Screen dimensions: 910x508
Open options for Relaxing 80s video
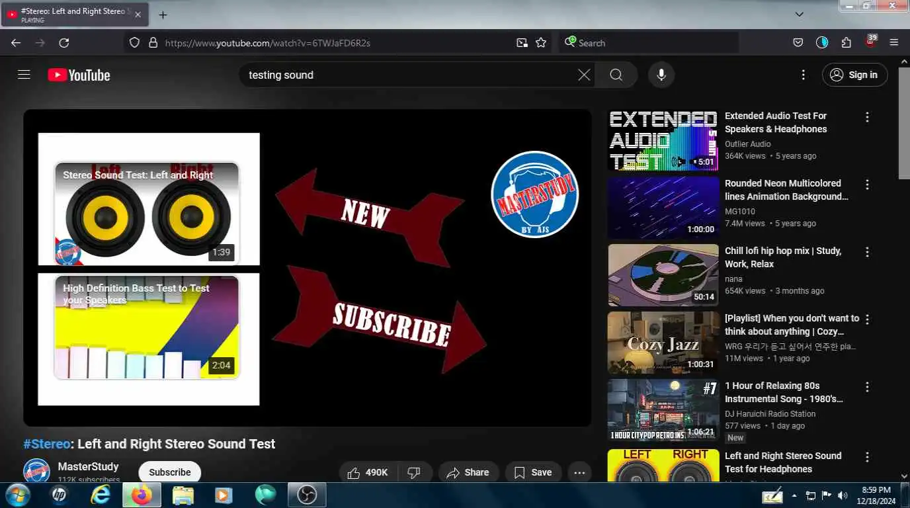click(868, 387)
